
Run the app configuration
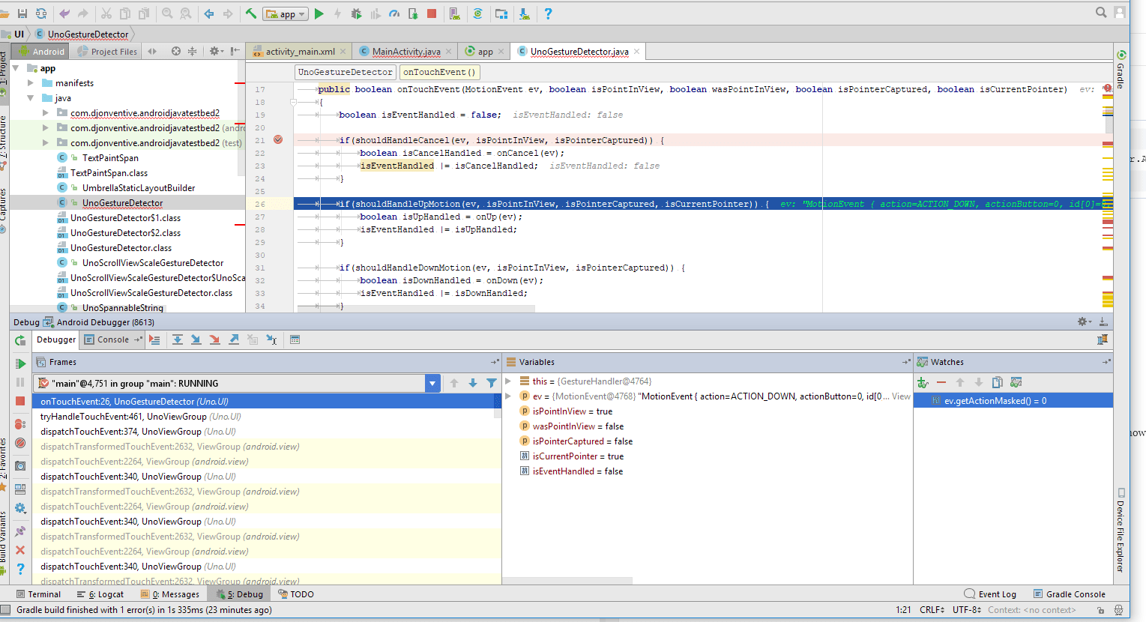(319, 13)
